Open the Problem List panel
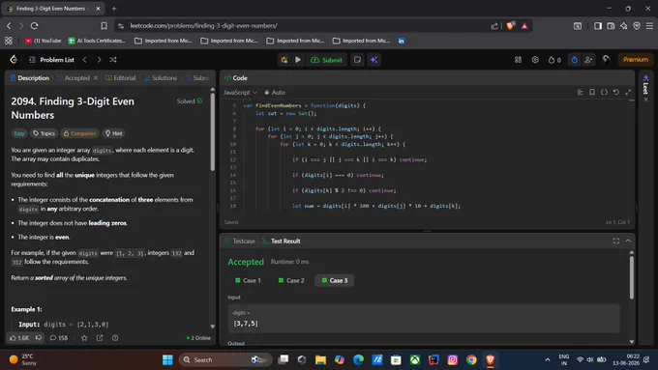658x370 pixels. 51,60
